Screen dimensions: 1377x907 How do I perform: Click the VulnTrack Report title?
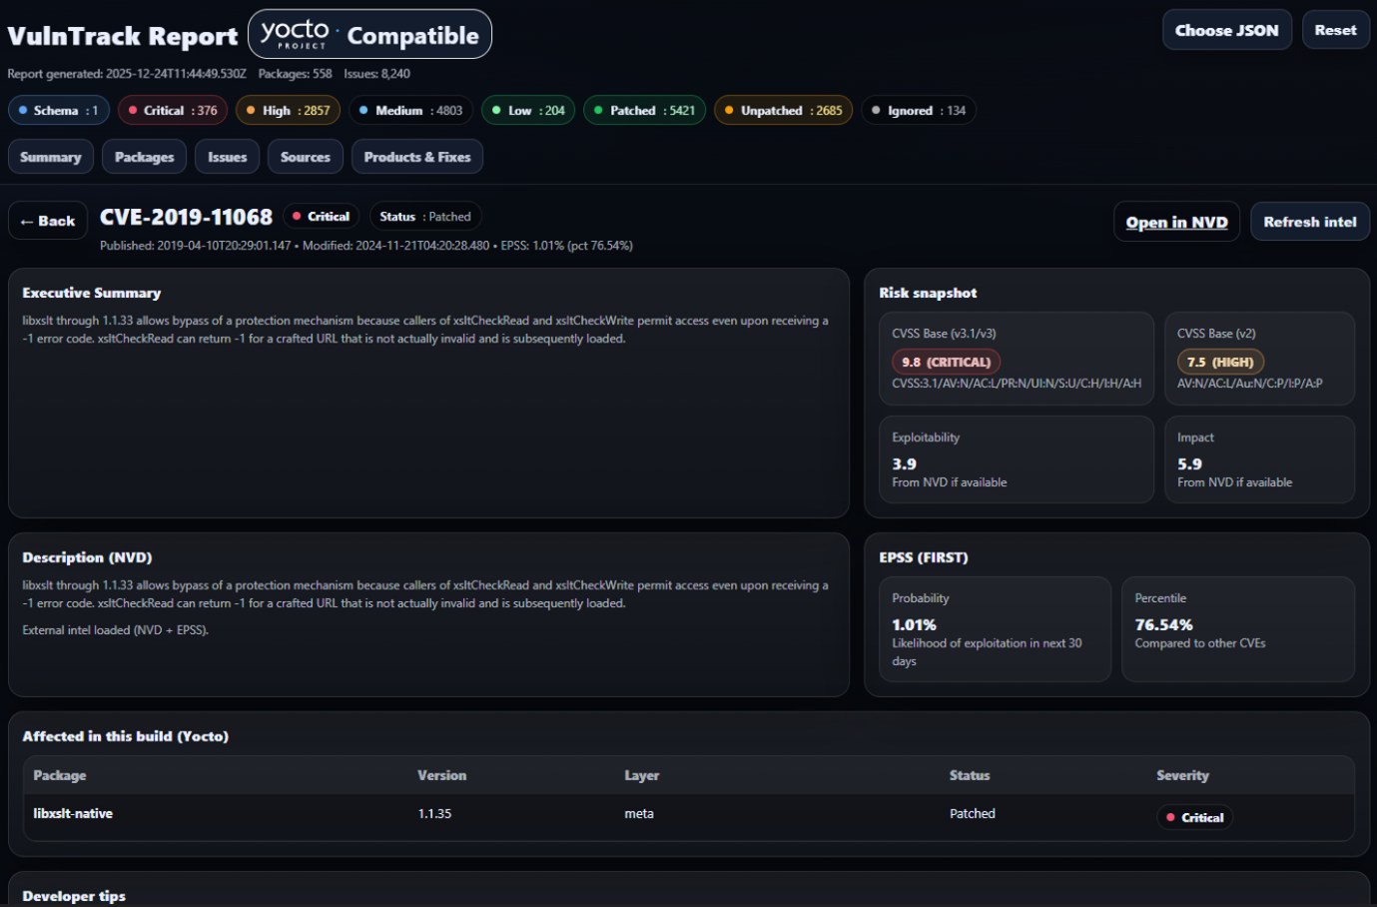click(x=123, y=36)
